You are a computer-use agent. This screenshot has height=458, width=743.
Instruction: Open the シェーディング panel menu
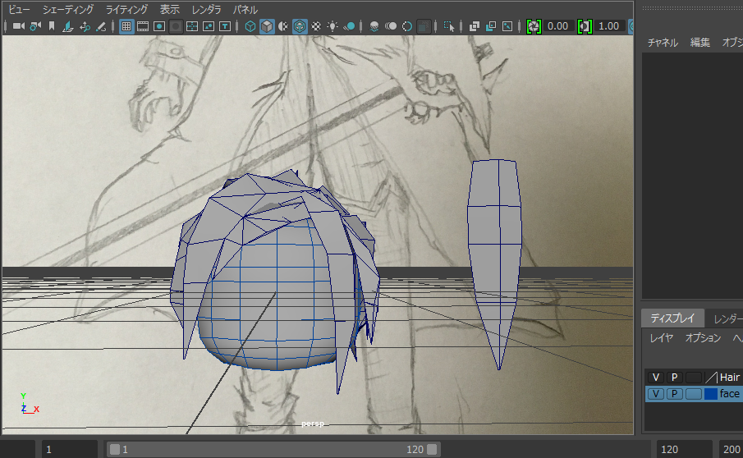tap(68, 10)
